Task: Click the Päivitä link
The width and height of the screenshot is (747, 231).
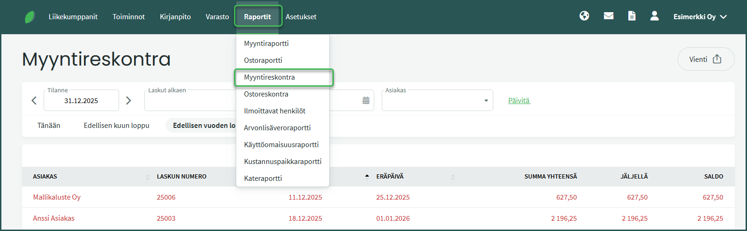Action: [519, 101]
